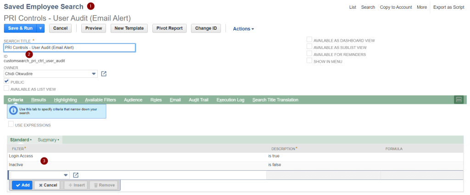
Task: Select the Standard subtab
Action: click(x=20, y=140)
